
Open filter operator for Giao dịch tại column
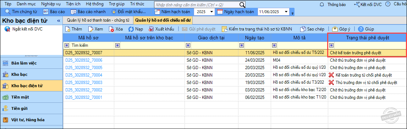(x=188, y=45)
